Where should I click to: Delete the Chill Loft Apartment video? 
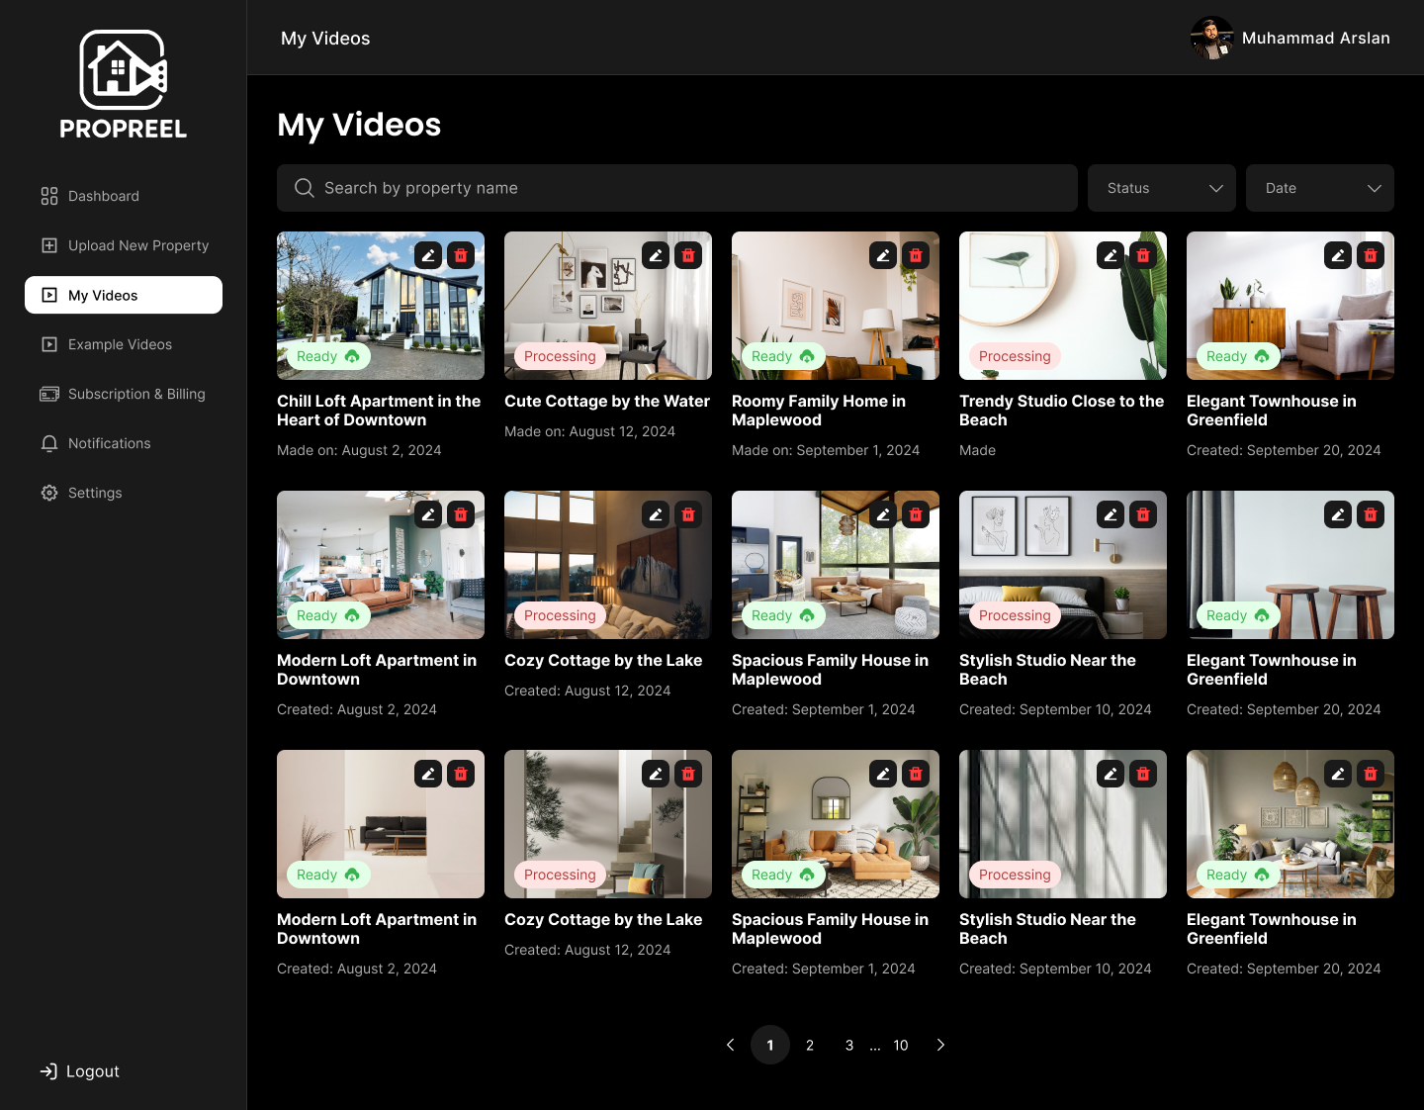461,255
